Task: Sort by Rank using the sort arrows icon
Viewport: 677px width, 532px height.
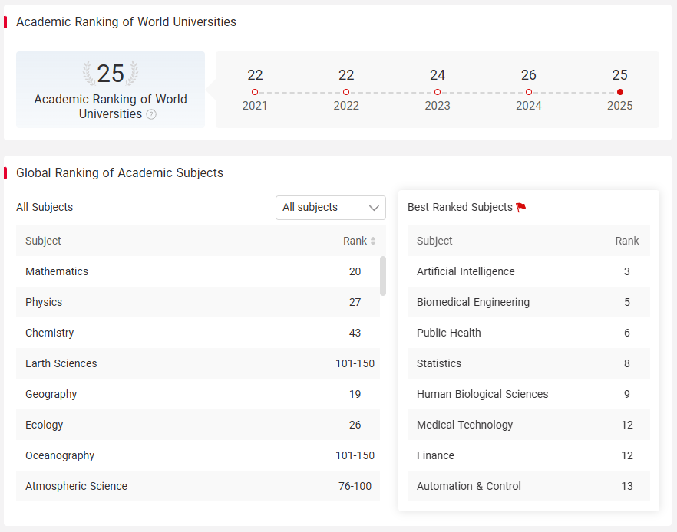Action: pyautogui.click(x=373, y=241)
